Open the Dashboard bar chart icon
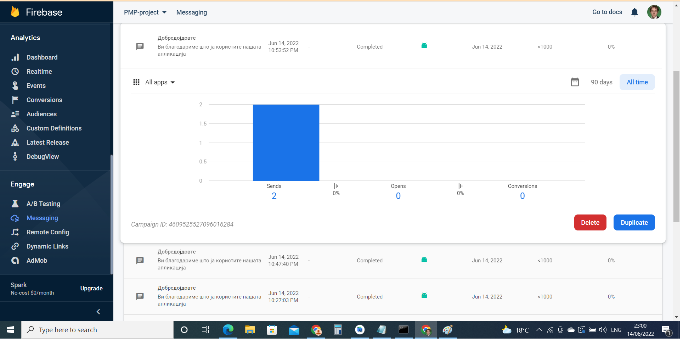683x340 pixels. click(x=15, y=57)
